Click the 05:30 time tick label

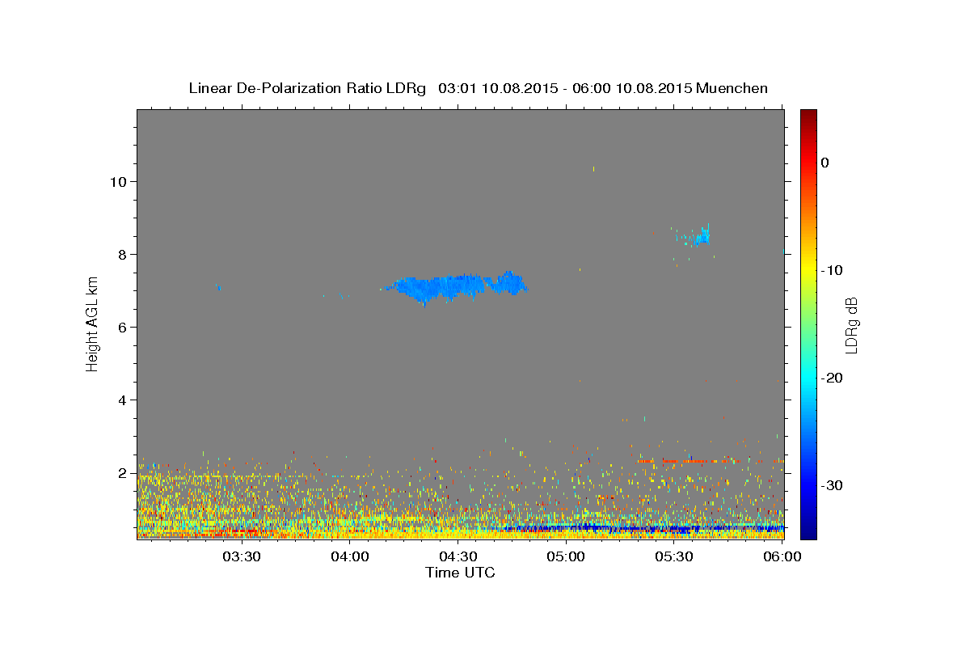point(674,556)
